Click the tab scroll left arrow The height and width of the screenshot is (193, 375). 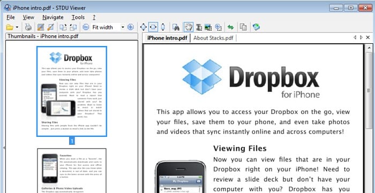(x=355, y=37)
